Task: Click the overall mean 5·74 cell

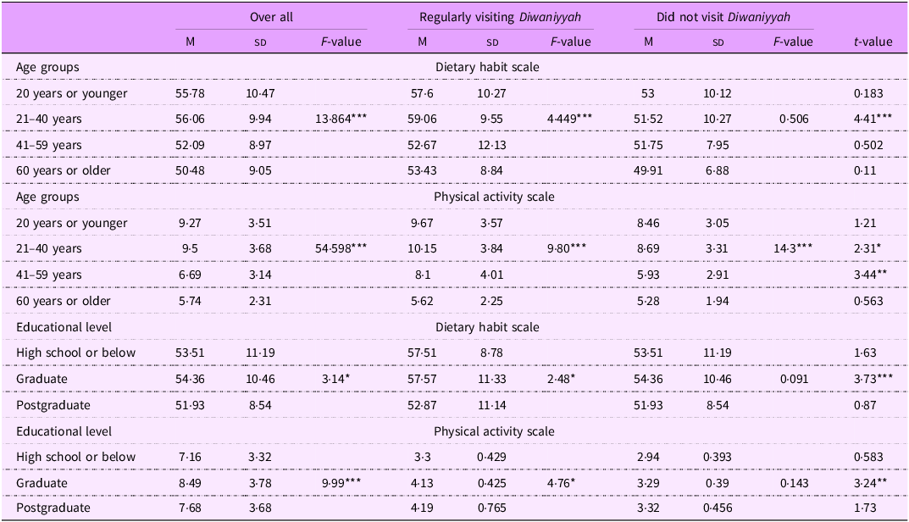Action: [x=190, y=301]
